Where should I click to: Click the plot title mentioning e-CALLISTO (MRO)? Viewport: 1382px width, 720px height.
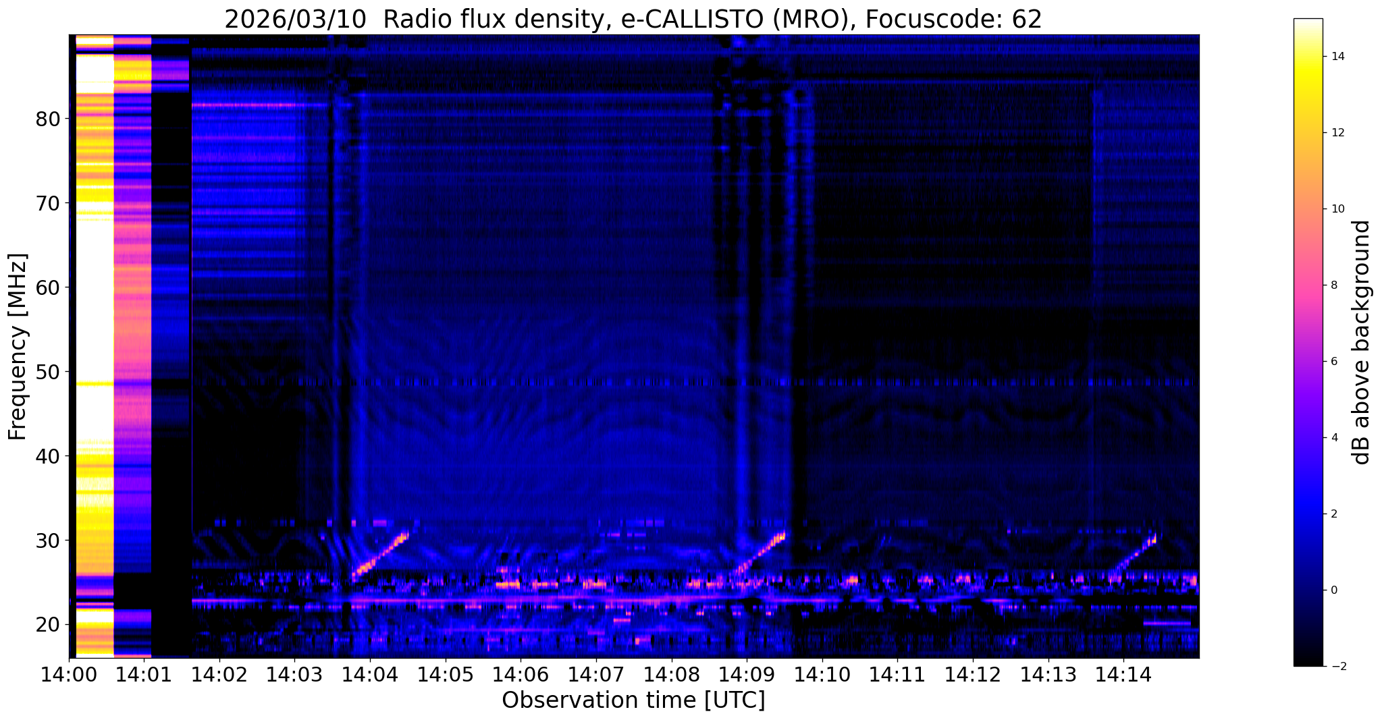pos(633,20)
